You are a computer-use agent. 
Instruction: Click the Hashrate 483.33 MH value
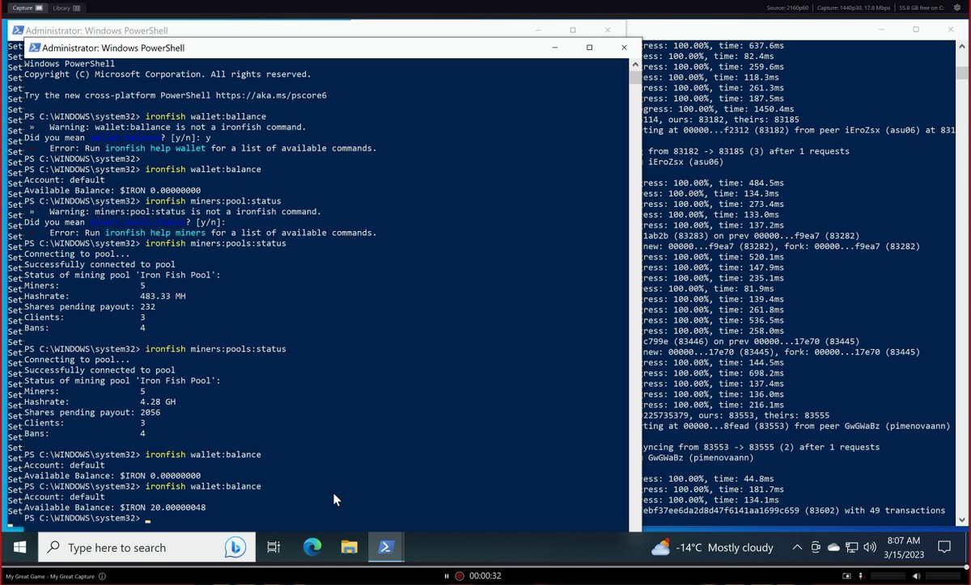(163, 297)
